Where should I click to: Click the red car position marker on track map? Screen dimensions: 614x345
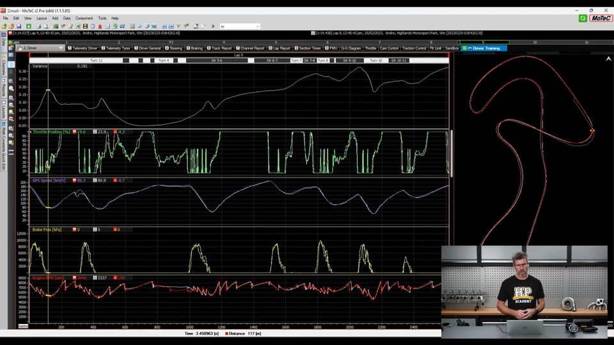click(x=592, y=132)
